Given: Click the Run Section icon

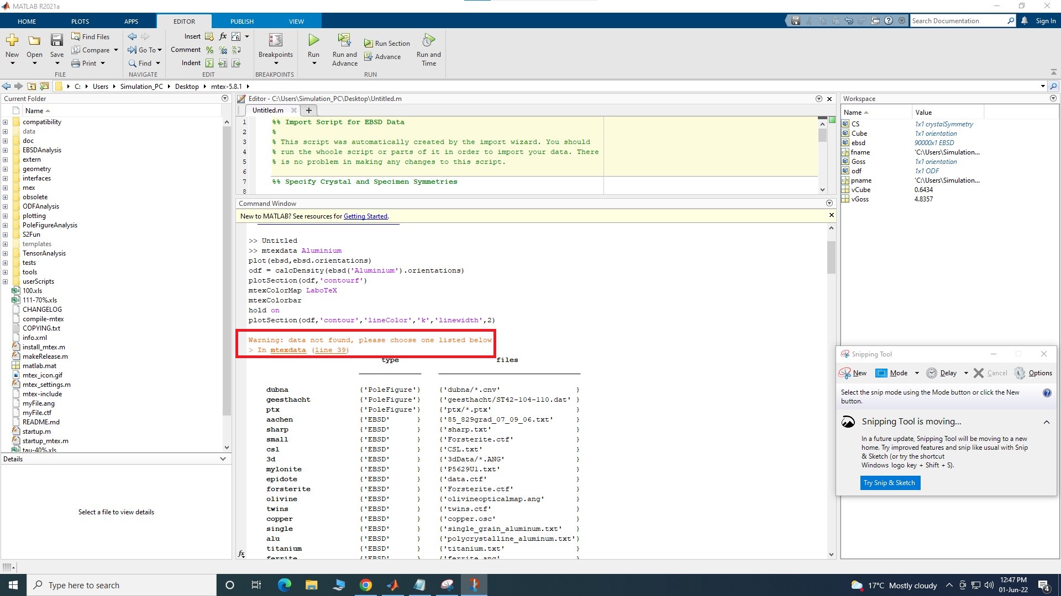Looking at the screenshot, I should click(368, 44).
